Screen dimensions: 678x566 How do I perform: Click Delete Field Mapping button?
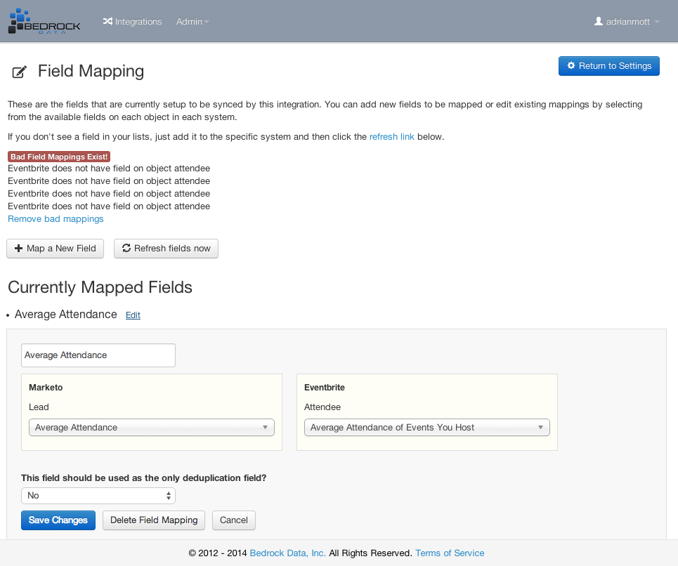pyautogui.click(x=154, y=520)
